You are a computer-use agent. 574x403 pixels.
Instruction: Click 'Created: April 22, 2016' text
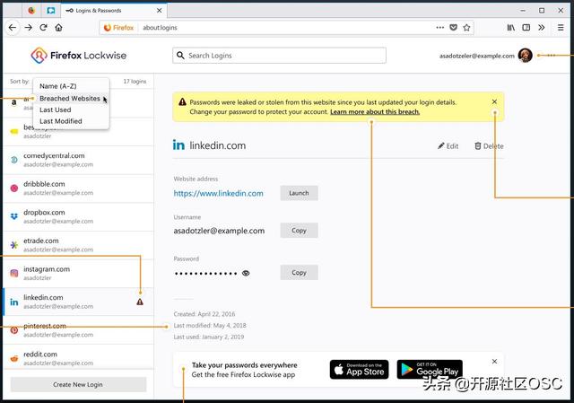coord(204,314)
